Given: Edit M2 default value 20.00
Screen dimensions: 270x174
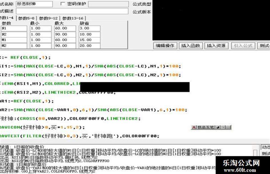Looking at the screenshot, I should point(89,46).
